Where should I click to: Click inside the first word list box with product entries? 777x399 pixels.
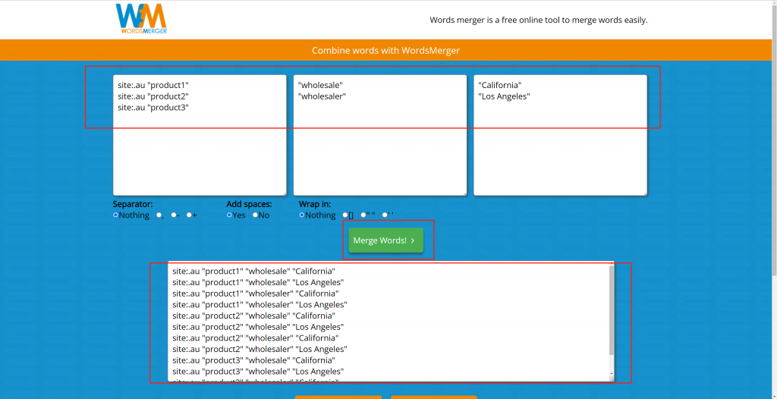[200, 135]
